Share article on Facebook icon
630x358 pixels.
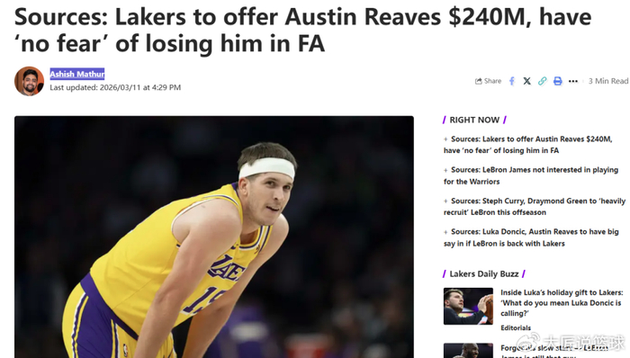512,81
